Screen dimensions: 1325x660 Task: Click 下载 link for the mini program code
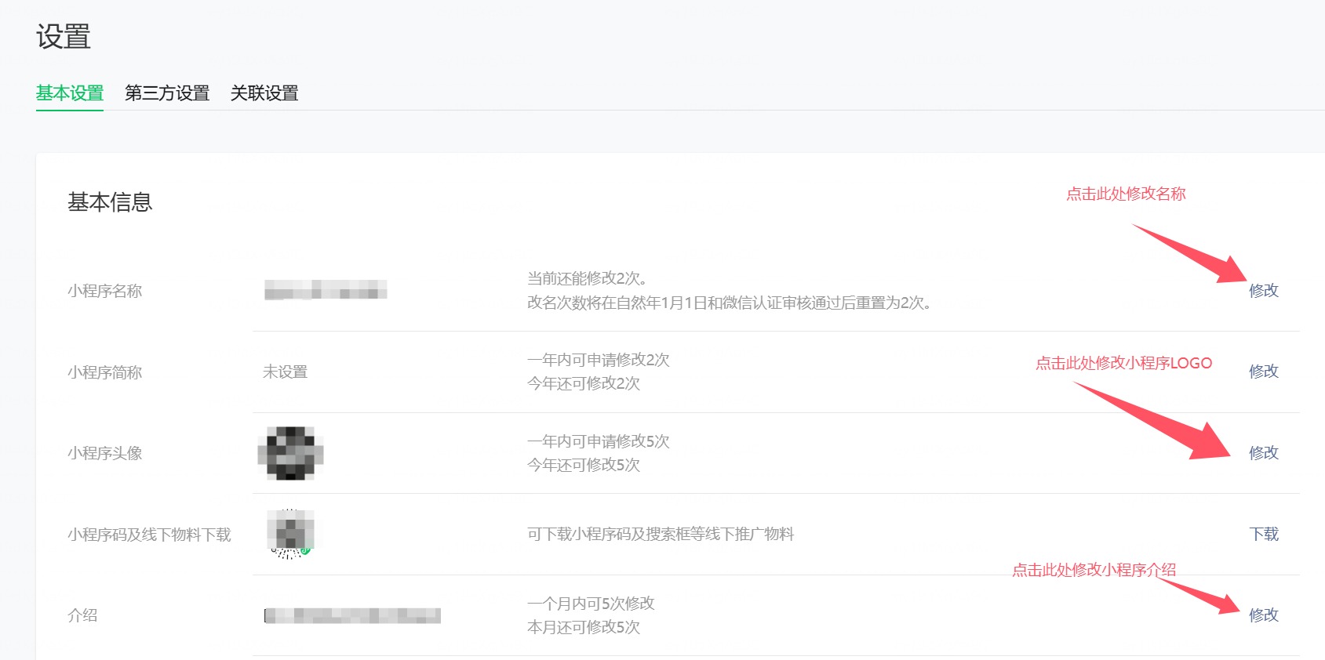coord(1263,535)
